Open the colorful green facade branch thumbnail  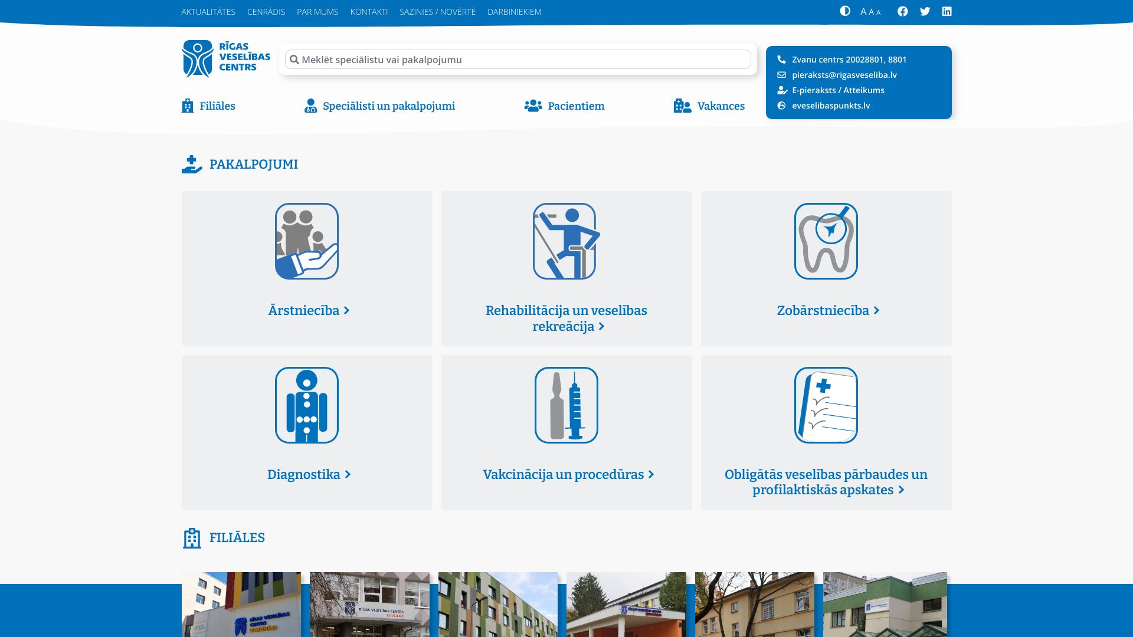pos(498,605)
